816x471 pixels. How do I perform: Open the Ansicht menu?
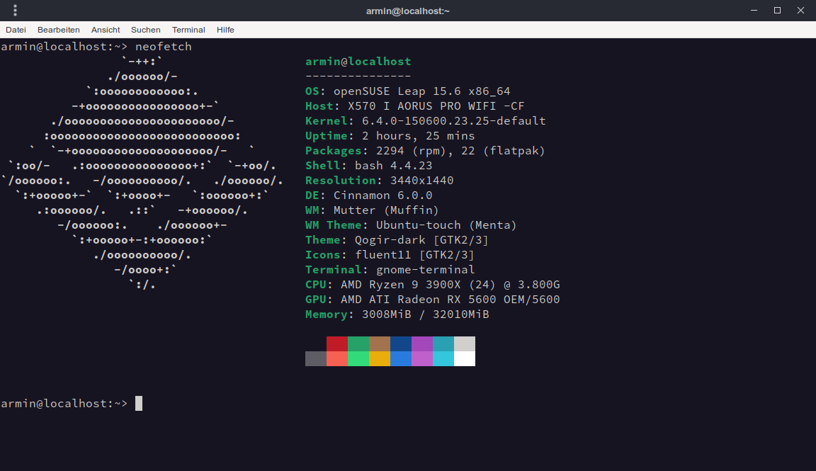106,30
